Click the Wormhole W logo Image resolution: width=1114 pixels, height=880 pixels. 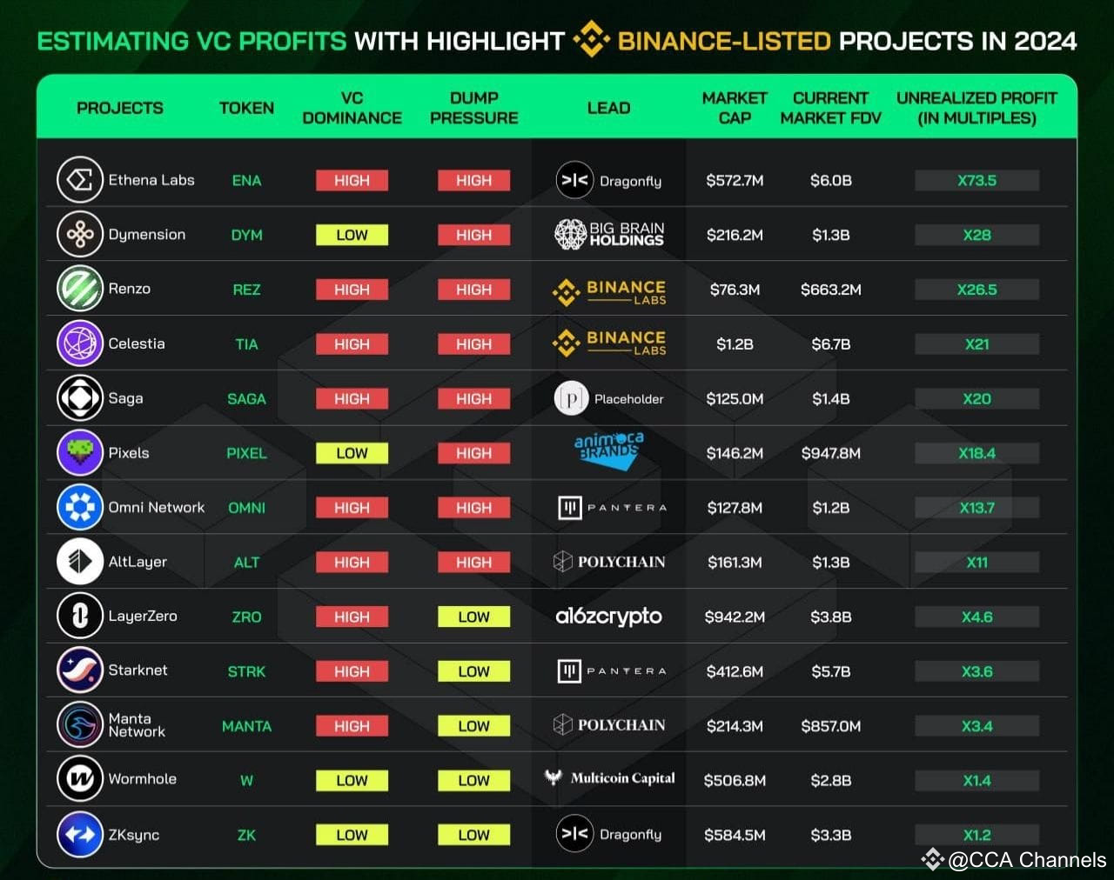click(x=80, y=779)
